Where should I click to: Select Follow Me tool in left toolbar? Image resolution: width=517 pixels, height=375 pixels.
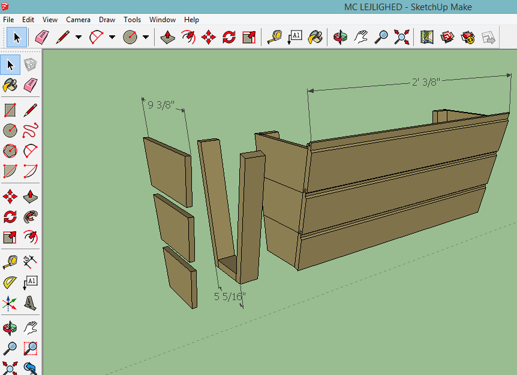[x=30, y=217]
